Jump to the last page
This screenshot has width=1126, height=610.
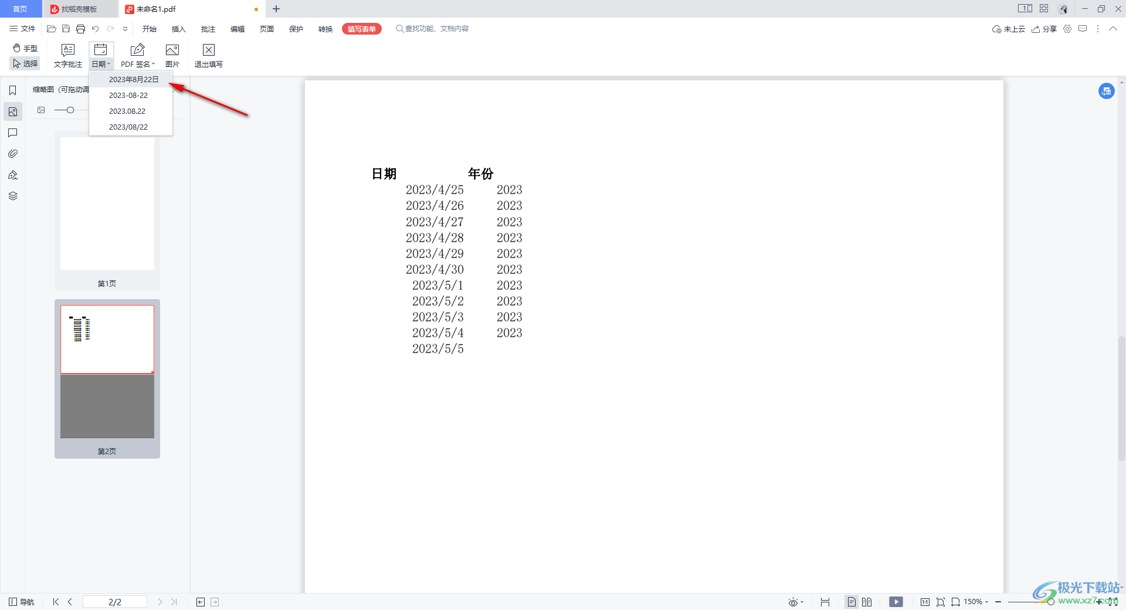(x=174, y=602)
